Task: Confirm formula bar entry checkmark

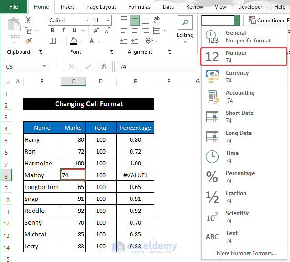Action: tap(88, 67)
